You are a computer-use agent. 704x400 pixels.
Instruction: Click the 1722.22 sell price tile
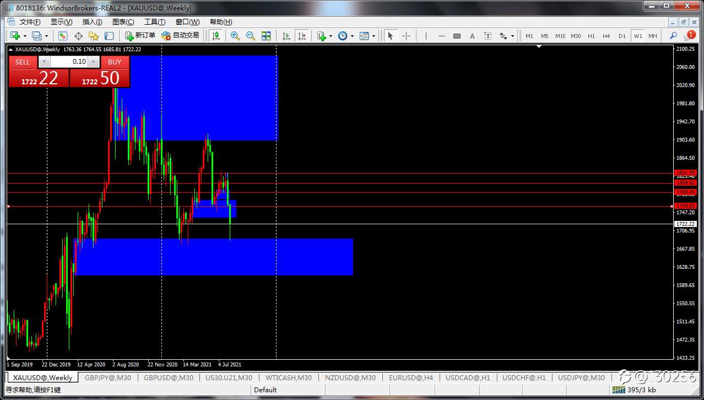click(x=39, y=78)
